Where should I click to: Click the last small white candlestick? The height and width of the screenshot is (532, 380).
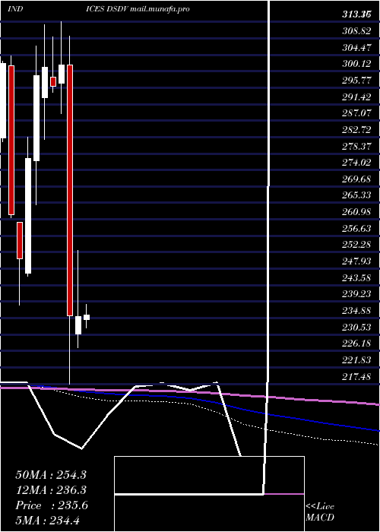click(x=87, y=317)
